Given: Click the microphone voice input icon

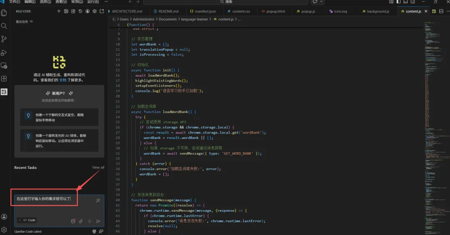Looking at the screenshot, I should pos(90,221).
